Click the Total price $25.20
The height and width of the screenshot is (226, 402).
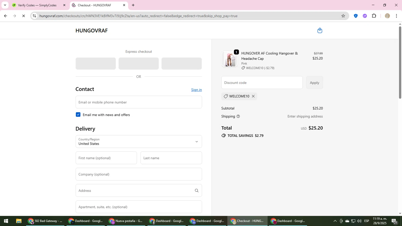(x=315, y=128)
